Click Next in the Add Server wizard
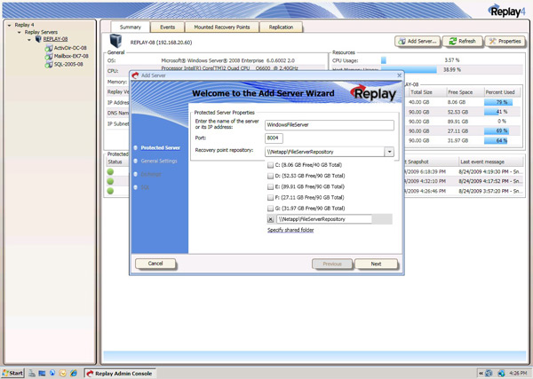Viewport: 533px width, 379px height. 376,264
